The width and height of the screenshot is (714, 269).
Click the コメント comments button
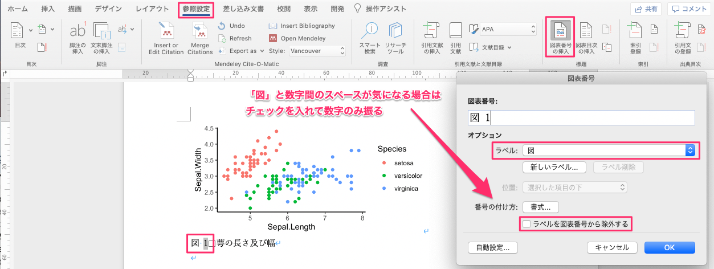click(x=689, y=9)
